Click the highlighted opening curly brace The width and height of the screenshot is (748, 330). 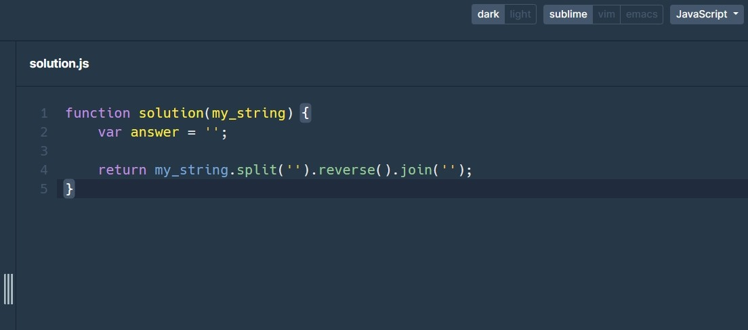click(x=306, y=114)
